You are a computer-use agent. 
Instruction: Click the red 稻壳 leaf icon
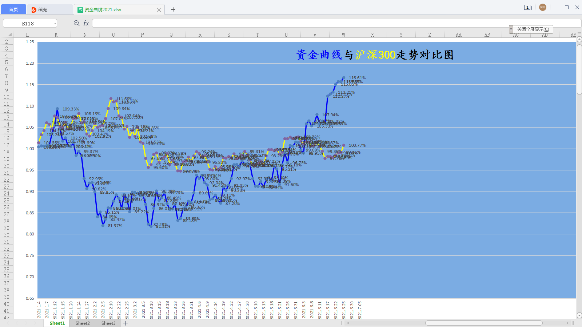point(33,9)
